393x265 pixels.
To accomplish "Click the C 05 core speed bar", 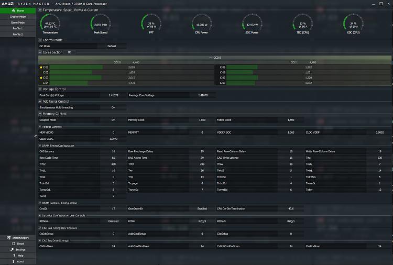I will [x=309, y=67].
